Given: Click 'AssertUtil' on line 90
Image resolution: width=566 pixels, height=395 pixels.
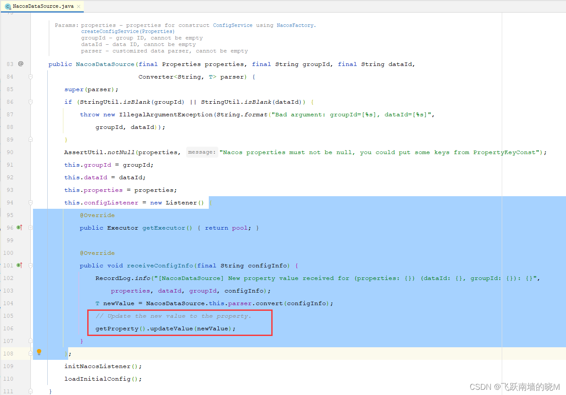Looking at the screenshot, I should pos(83,152).
